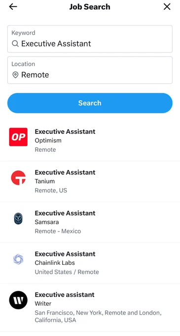Open Executive Assistant job at Tanium
Image resolution: width=180 pixels, height=336 pixels.
(90, 181)
